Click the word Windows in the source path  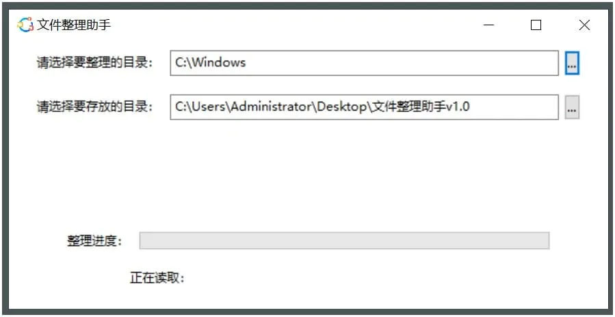[218, 63]
